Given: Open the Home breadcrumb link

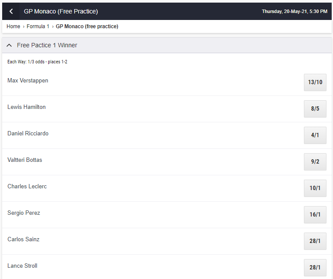Looking at the screenshot, I should [x=13, y=26].
